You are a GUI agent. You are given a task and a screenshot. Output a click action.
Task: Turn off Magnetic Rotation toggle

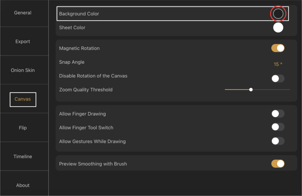point(278,48)
